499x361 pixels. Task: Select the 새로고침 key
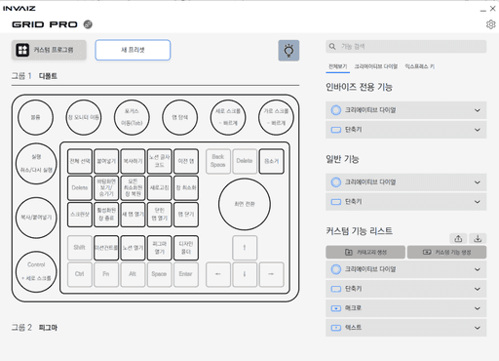tap(159, 187)
